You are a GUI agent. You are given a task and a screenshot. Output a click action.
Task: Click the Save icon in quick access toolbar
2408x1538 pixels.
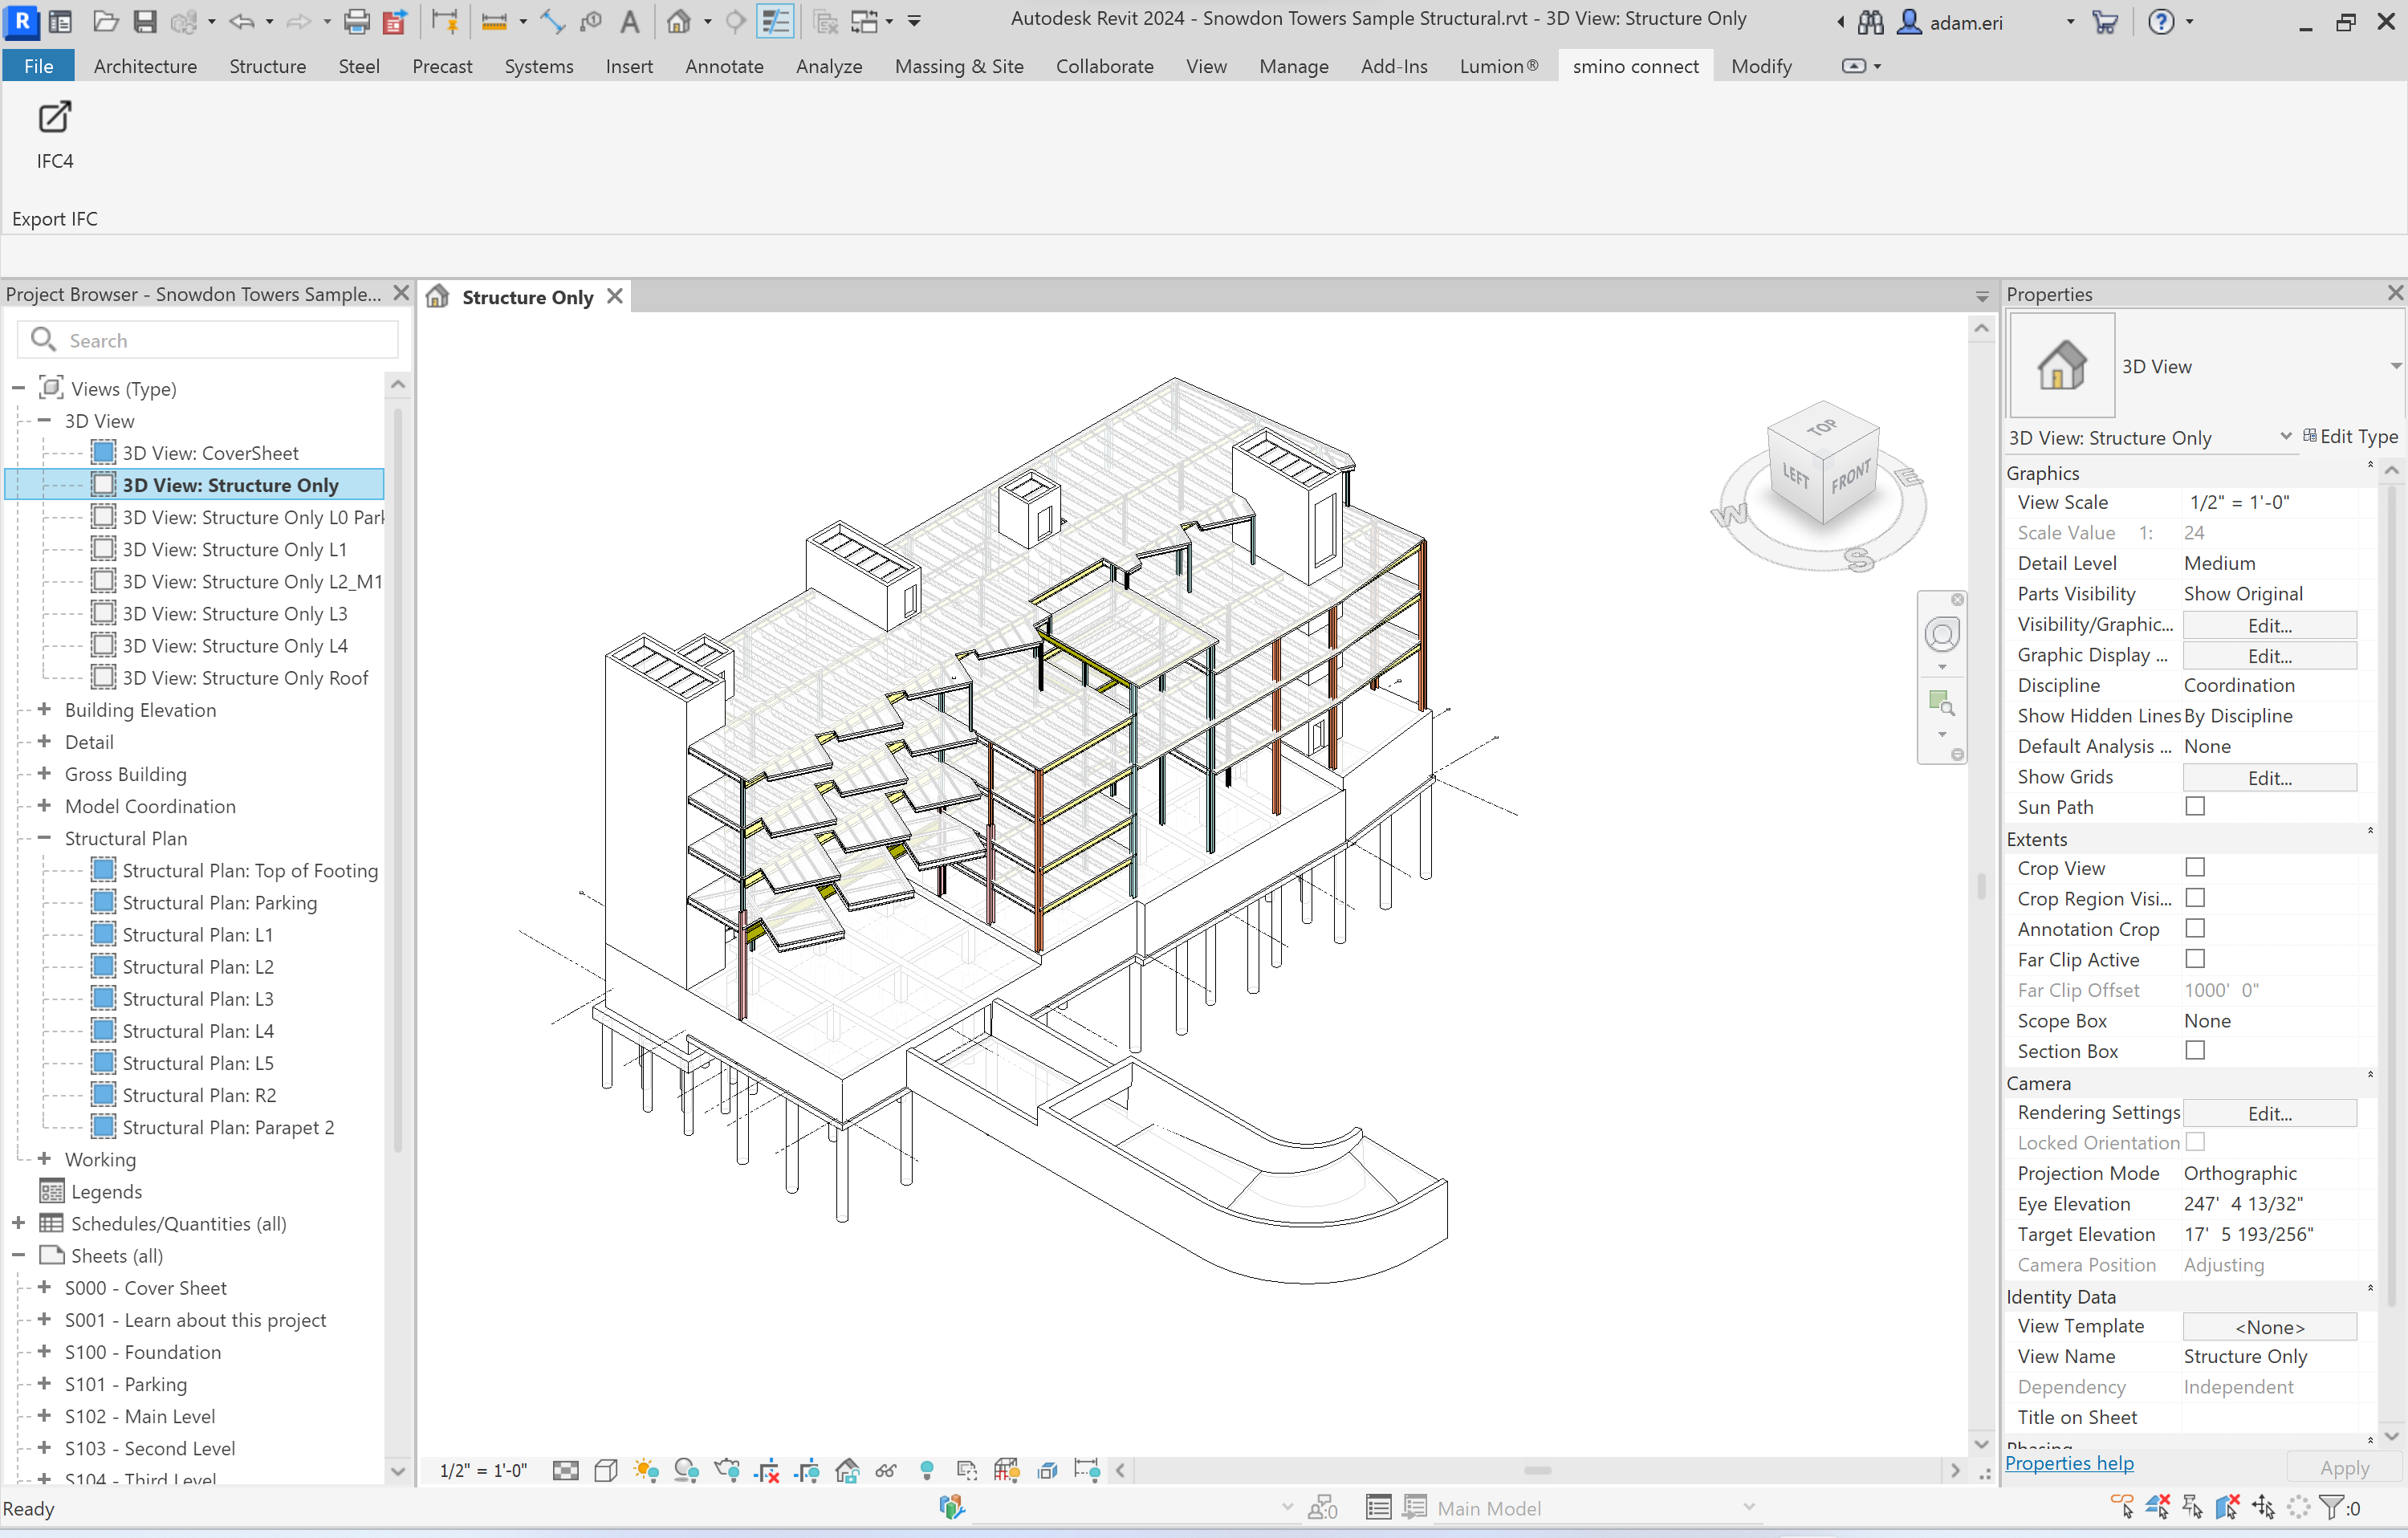[x=145, y=21]
